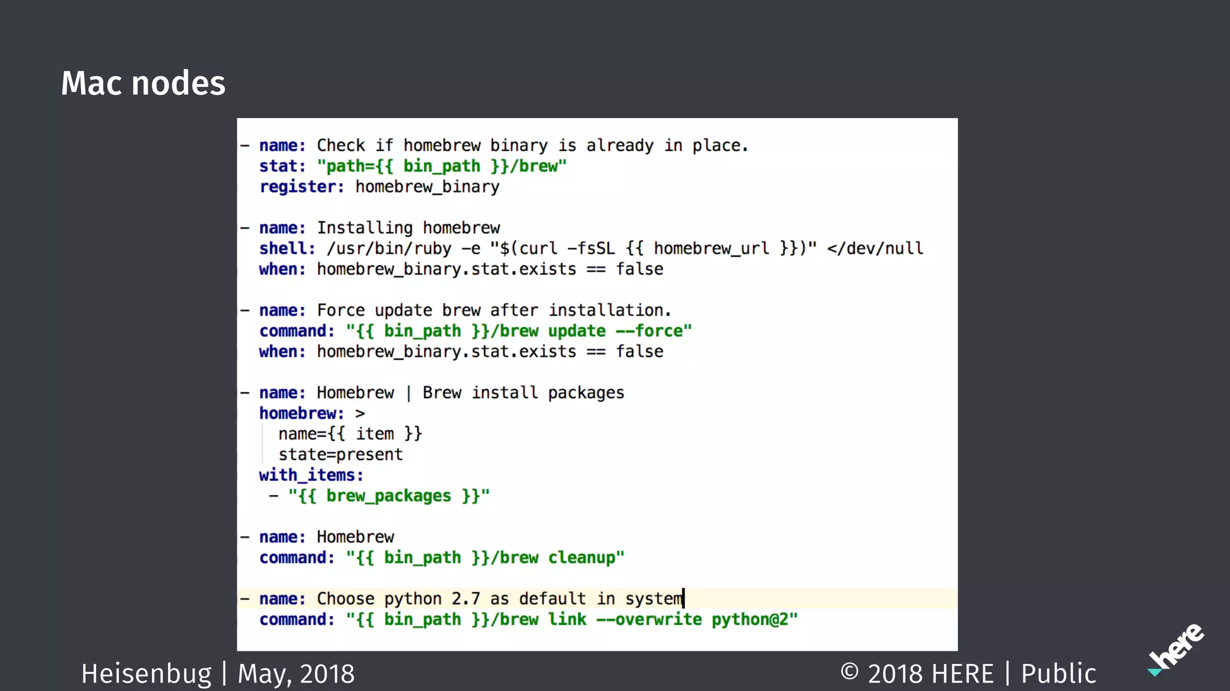Click the first 'when: homebrew_binary.stat.exists == false' line under shell

pyautogui.click(x=461, y=269)
